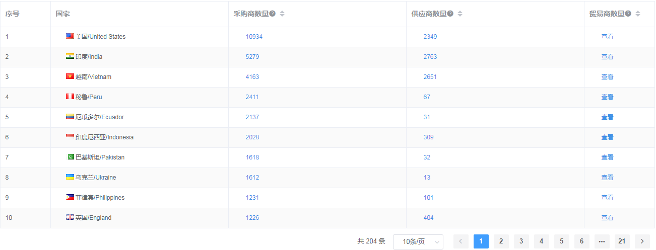Go to last page 21

622,241
